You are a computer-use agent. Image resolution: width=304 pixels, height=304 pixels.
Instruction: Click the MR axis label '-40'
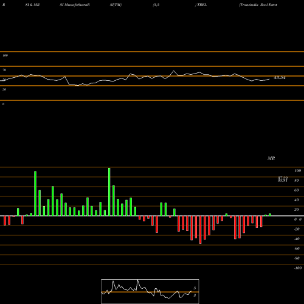point(297,239)
